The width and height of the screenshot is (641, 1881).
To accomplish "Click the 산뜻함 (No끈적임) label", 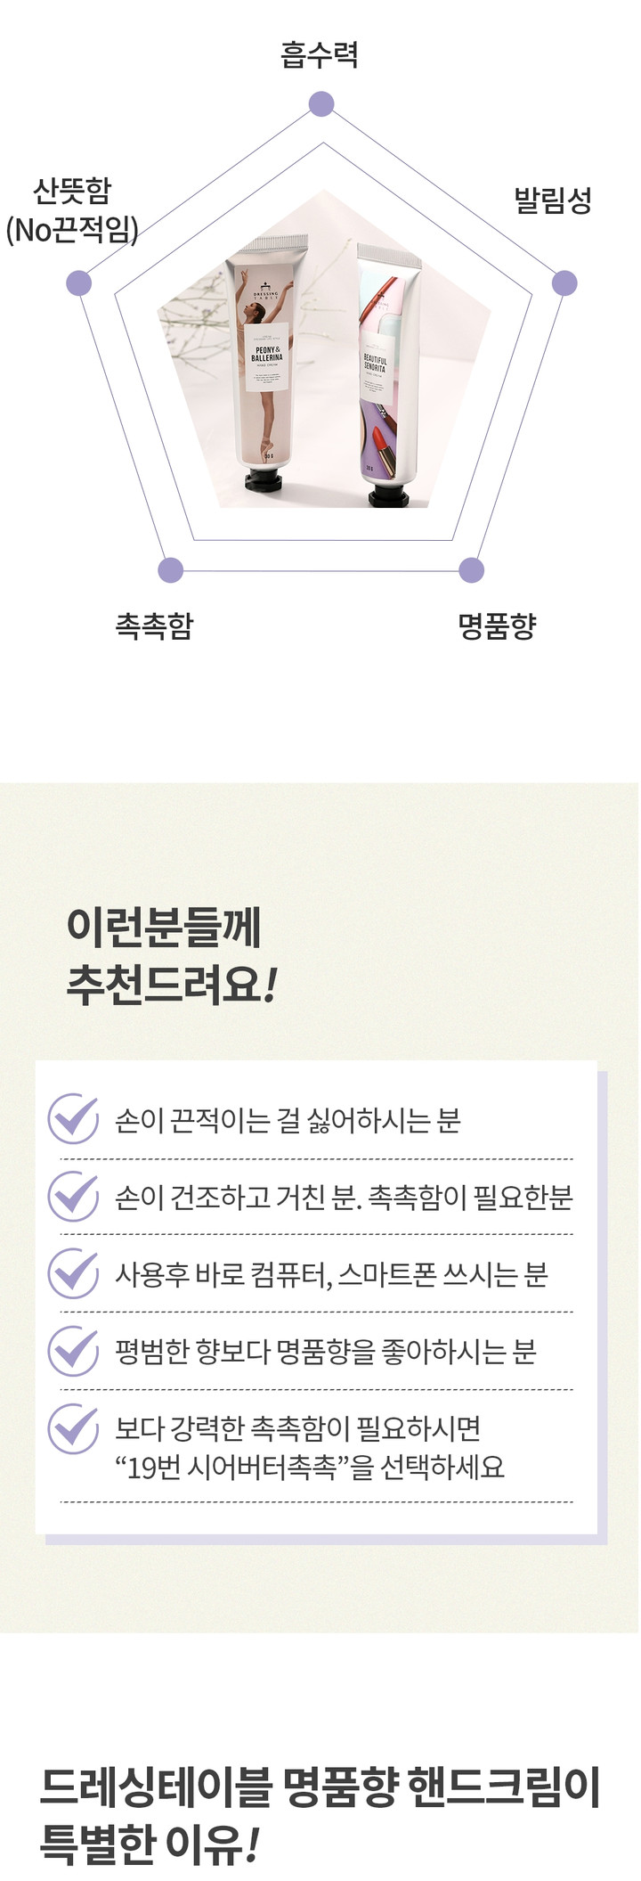I will [72, 210].
